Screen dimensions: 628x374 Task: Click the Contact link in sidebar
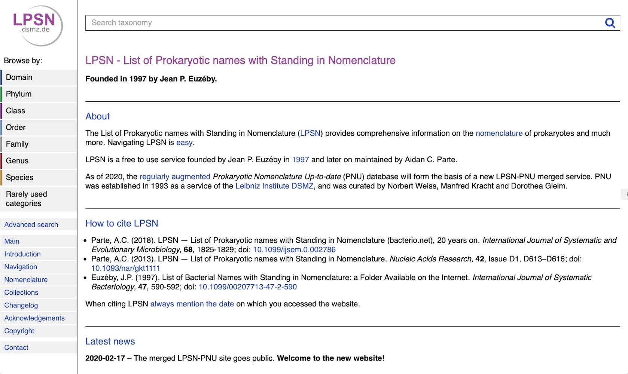click(x=16, y=348)
